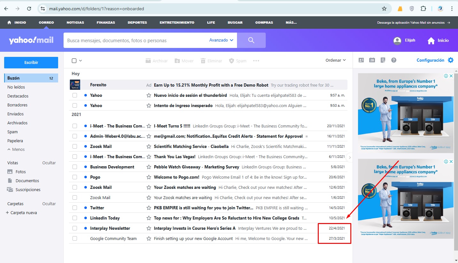The width and height of the screenshot is (458, 263).
Task: Star the Finish setting up Google Account email
Action: pos(149,238)
